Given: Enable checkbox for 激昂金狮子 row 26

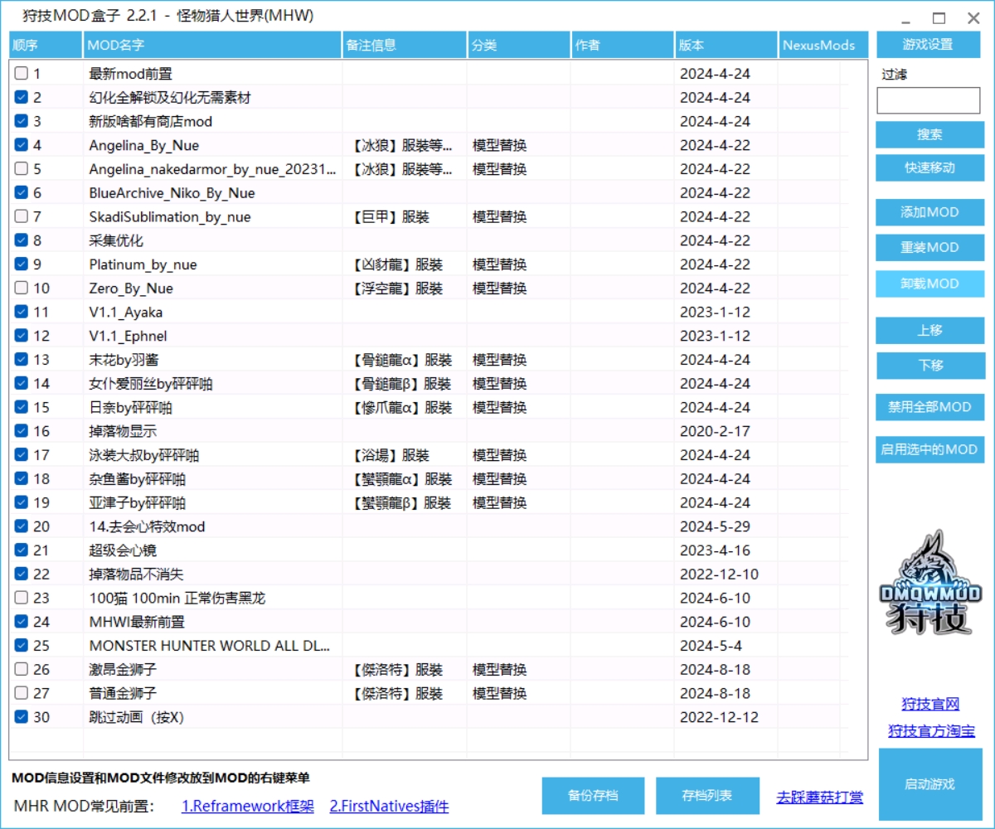Looking at the screenshot, I should click(22, 670).
